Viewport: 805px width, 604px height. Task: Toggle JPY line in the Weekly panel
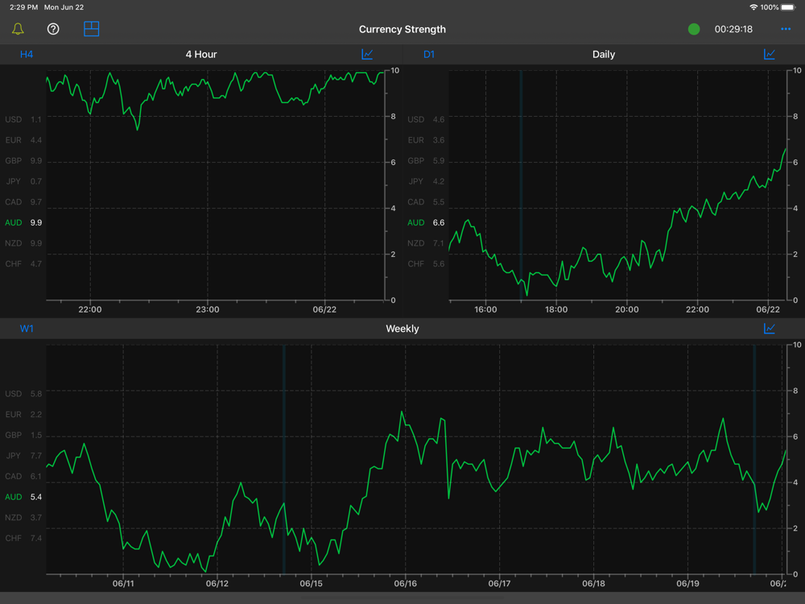(x=23, y=456)
